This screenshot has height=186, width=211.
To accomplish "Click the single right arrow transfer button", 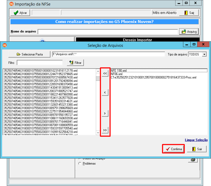I will 105,113.
